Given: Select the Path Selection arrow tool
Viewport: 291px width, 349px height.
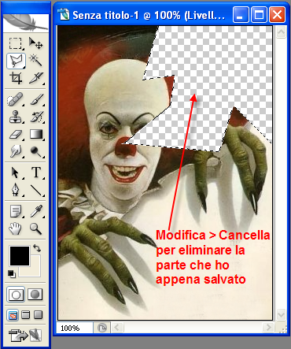Looking at the screenshot, I should 16,173.
